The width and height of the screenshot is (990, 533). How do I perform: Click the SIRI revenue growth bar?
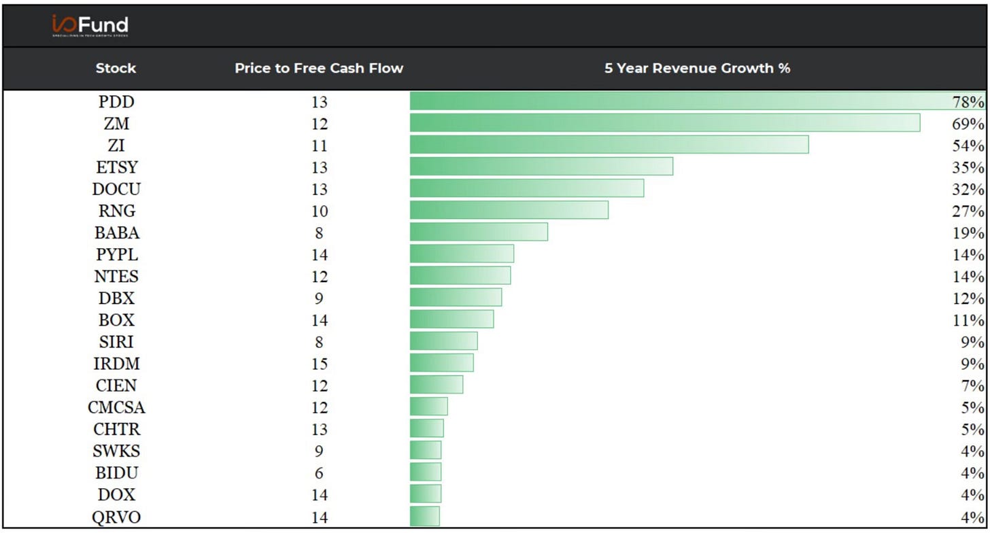443,341
